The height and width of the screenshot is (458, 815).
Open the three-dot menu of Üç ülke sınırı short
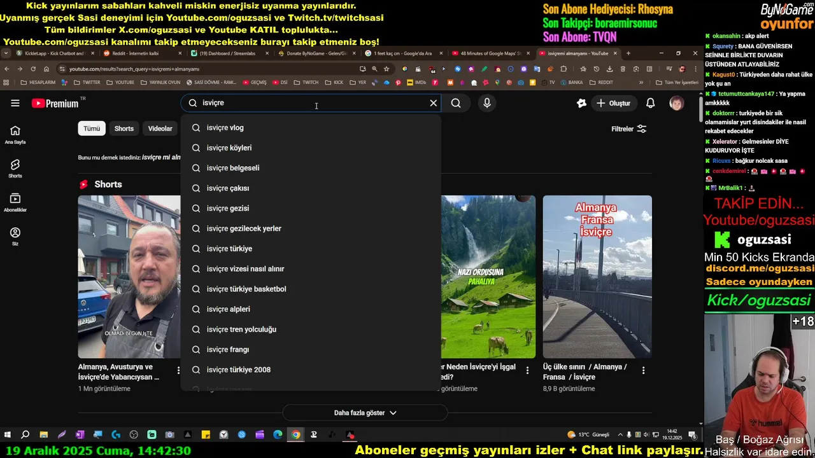click(643, 370)
